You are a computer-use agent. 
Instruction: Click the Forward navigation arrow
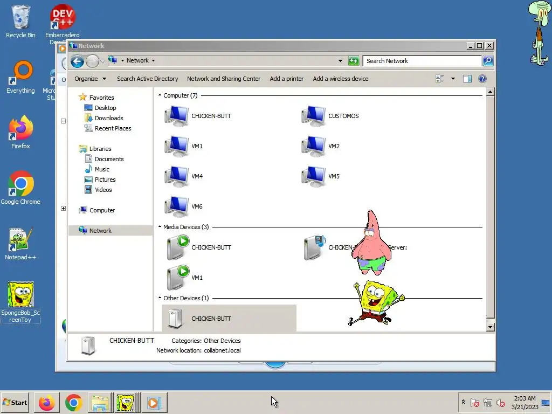tap(92, 61)
